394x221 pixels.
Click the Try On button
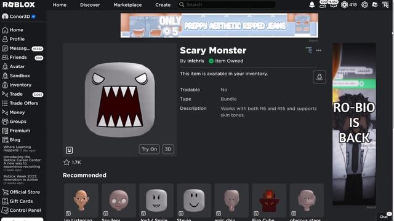(149, 149)
